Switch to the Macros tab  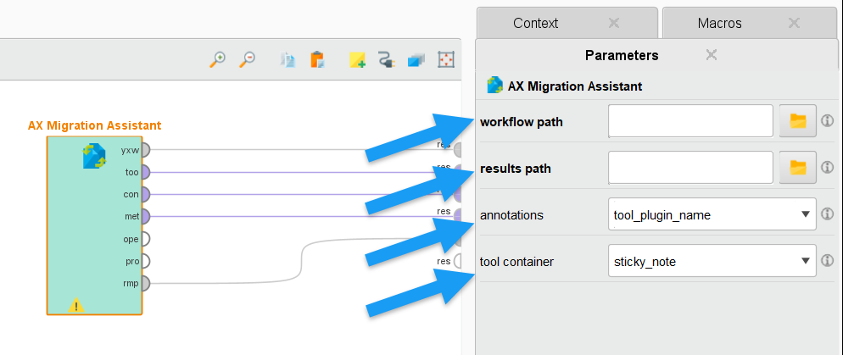(x=719, y=23)
